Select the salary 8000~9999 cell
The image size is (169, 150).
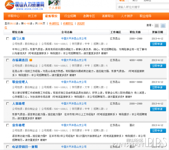pyautogui.click(x=136, y=82)
